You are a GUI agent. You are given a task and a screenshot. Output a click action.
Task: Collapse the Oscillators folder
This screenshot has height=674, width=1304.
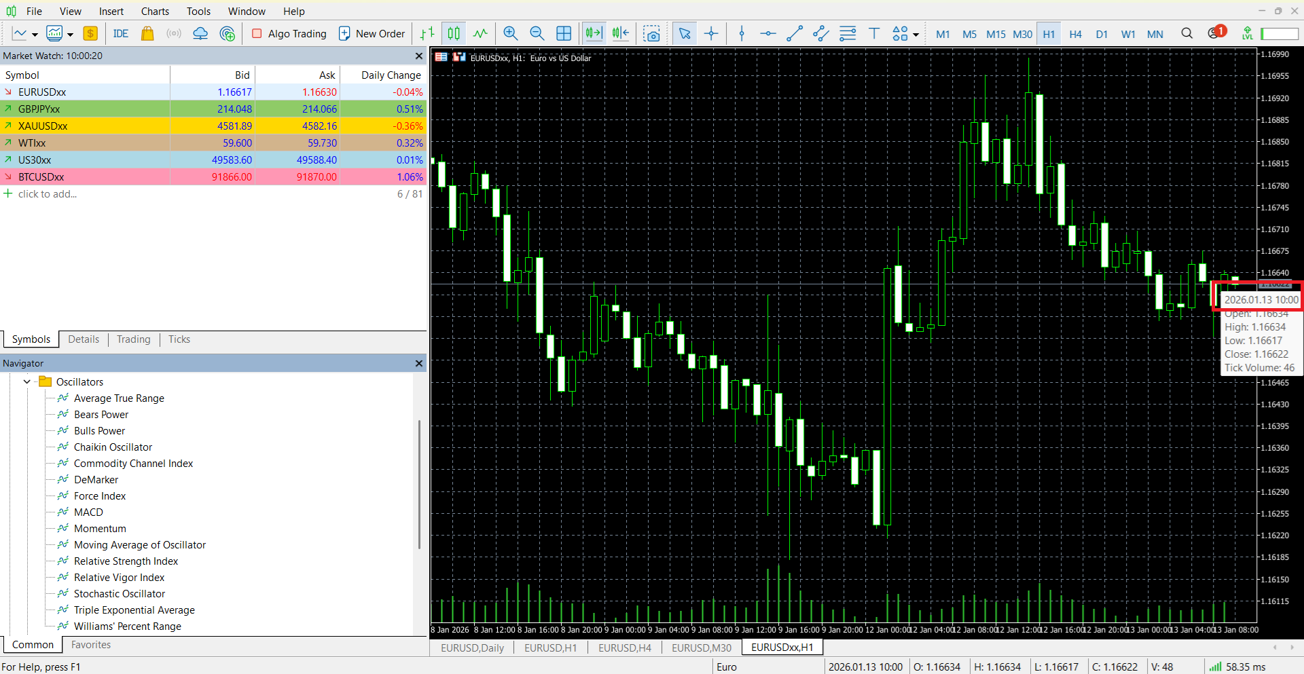(27, 381)
